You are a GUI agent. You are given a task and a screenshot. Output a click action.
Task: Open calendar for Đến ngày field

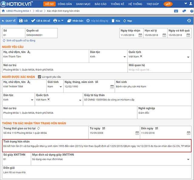(x=188, y=133)
